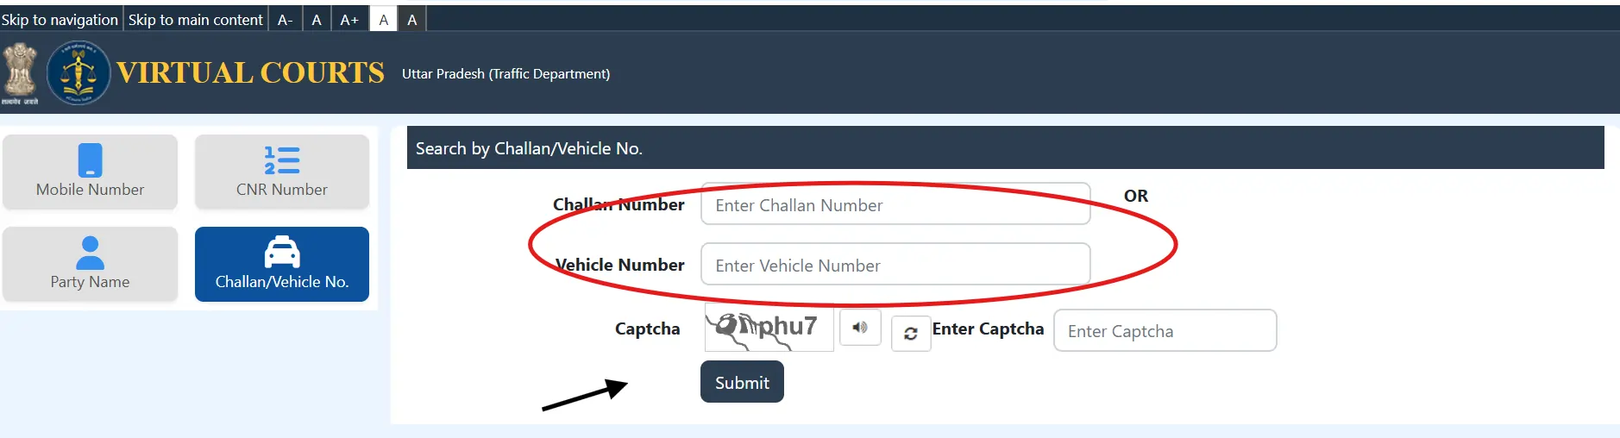Open the Mobile Number search tab
Image resolution: width=1620 pixels, height=438 pixels.
[x=90, y=172]
